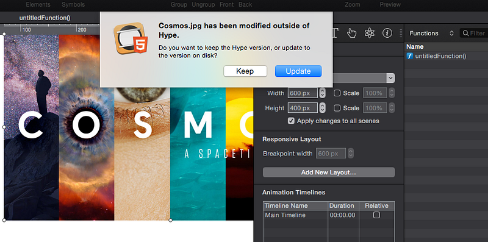
Task: Click the Height scale 100% field
Action: [375, 108]
